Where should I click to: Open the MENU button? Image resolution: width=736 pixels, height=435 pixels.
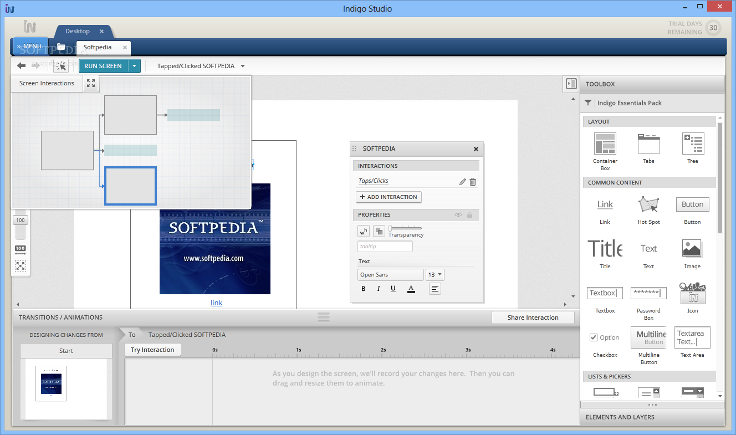pyautogui.click(x=30, y=47)
